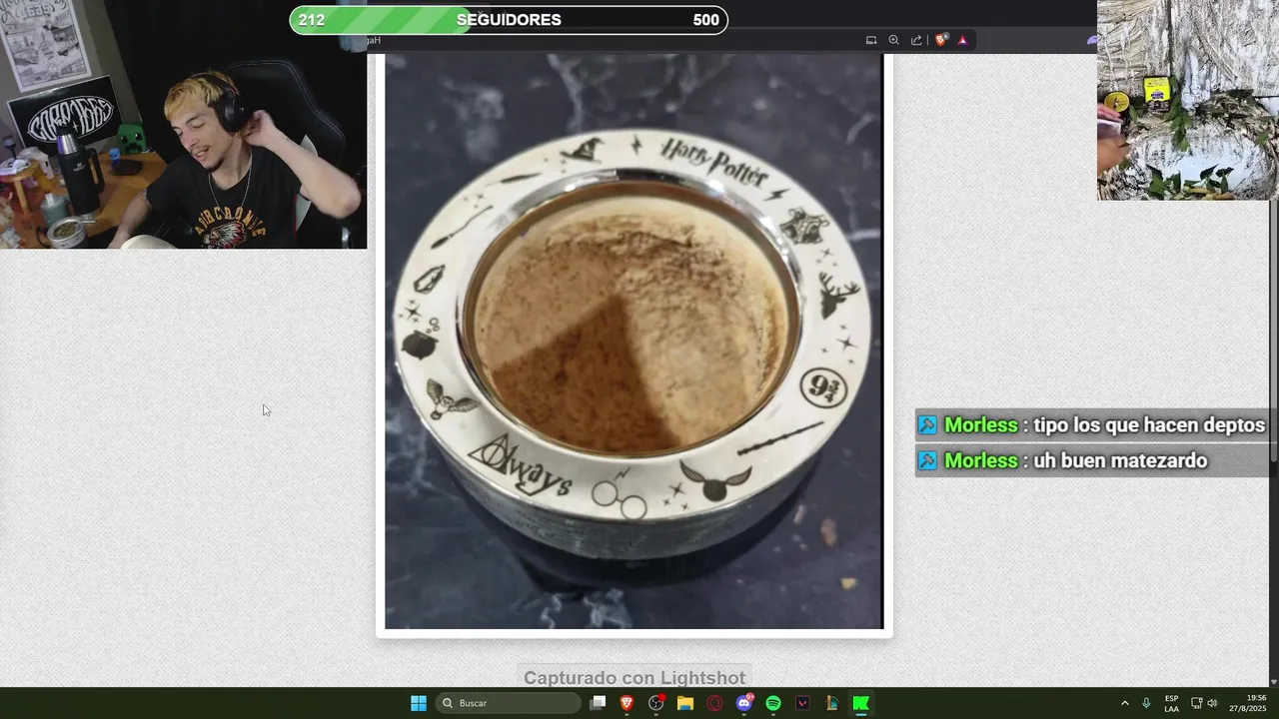
Task: Open the clock showing 19:56
Action: [x=1248, y=703]
